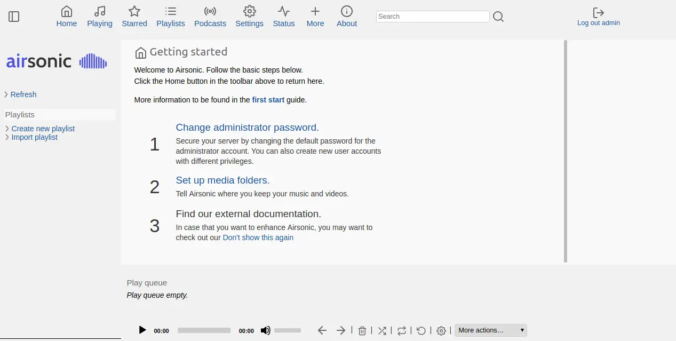
Task: Click the main content vertical scrollbar
Action: point(566,152)
